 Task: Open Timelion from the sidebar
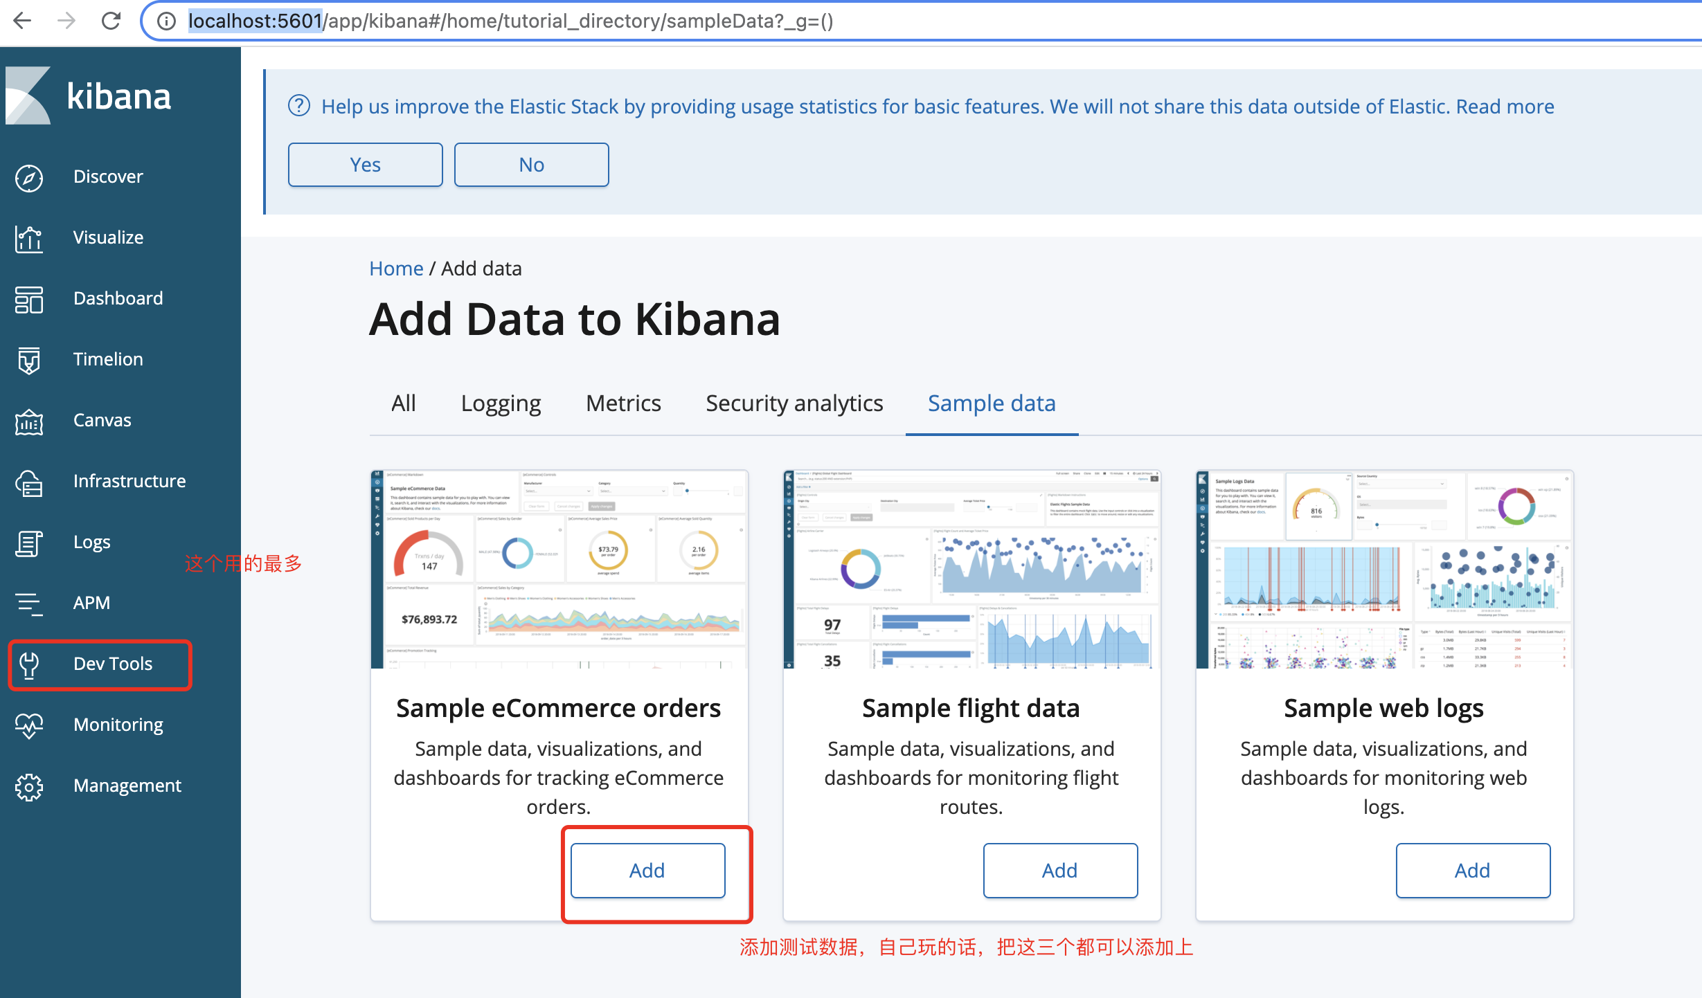click(107, 359)
